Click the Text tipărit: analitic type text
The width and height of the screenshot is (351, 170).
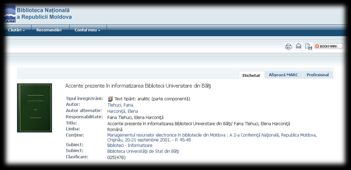click(x=152, y=99)
